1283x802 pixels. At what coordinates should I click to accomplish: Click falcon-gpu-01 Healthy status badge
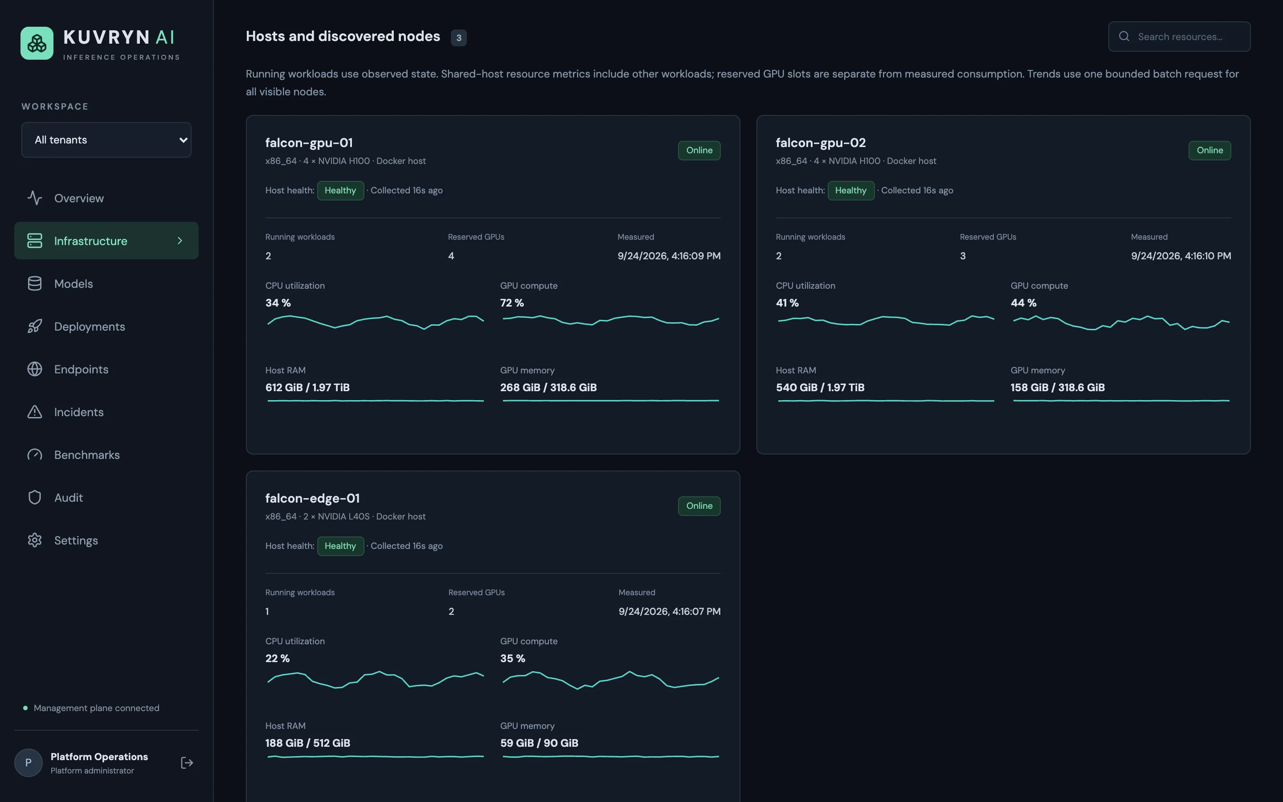[340, 190]
